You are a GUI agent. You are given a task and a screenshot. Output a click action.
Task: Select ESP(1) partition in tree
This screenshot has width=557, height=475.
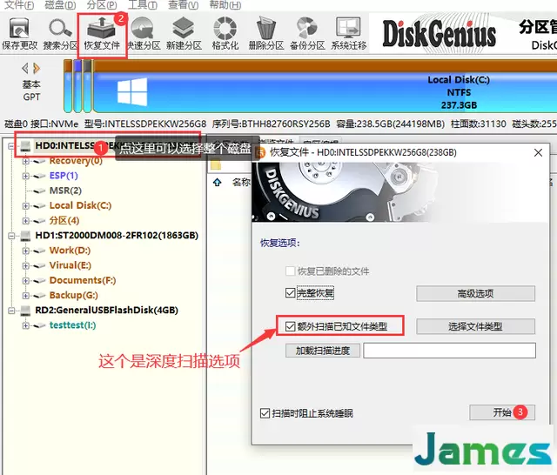coord(64,176)
